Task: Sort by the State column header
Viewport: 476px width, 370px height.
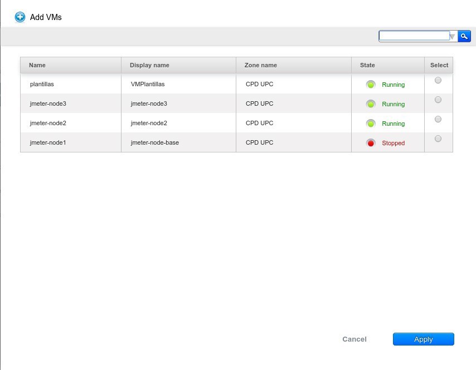Action: [x=367, y=65]
